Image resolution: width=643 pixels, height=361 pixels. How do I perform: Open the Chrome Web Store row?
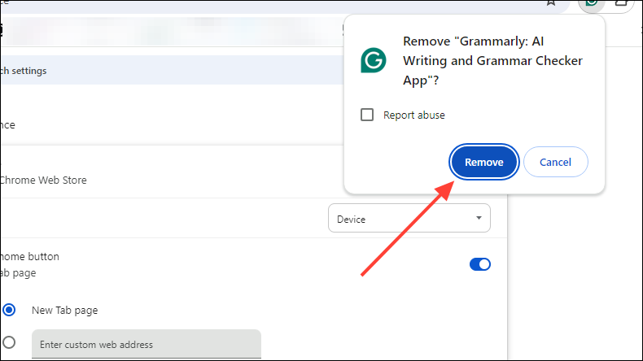[x=173, y=172]
